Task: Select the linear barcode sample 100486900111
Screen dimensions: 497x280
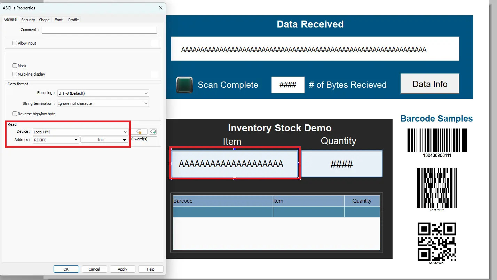Action: click(437, 140)
